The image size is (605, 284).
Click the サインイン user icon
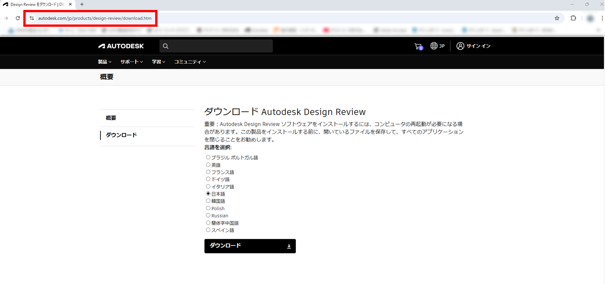pyautogui.click(x=460, y=46)
